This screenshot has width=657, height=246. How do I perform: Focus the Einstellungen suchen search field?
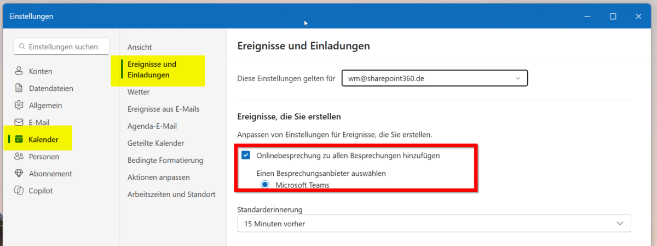coord(61,47)
